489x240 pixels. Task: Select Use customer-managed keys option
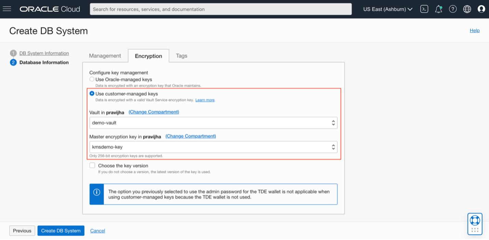point(92,94)
